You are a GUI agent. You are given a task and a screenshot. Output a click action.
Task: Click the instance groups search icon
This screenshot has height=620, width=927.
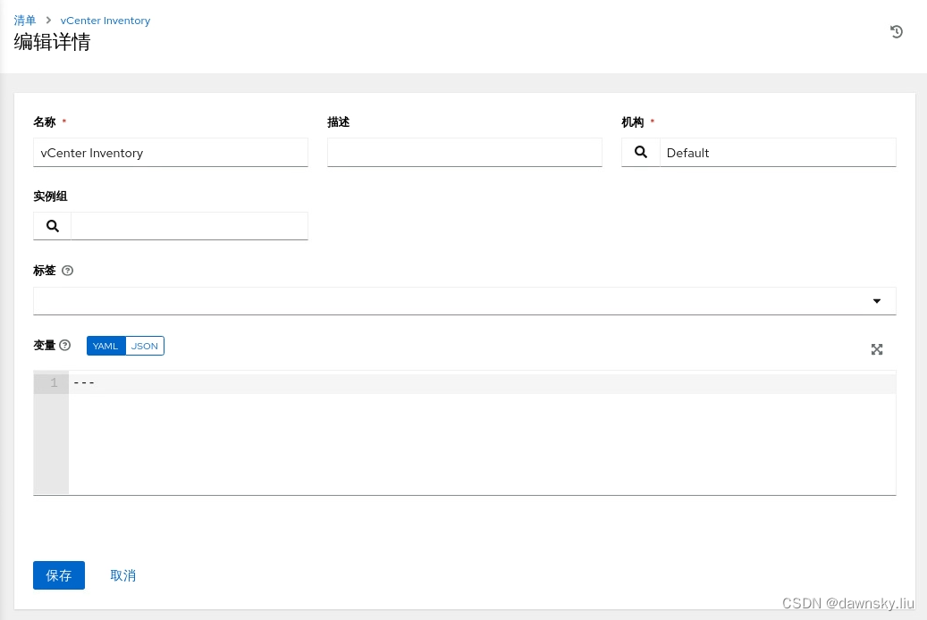53,226
